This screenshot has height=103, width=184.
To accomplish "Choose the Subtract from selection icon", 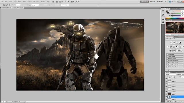I will tap(8, 5).
